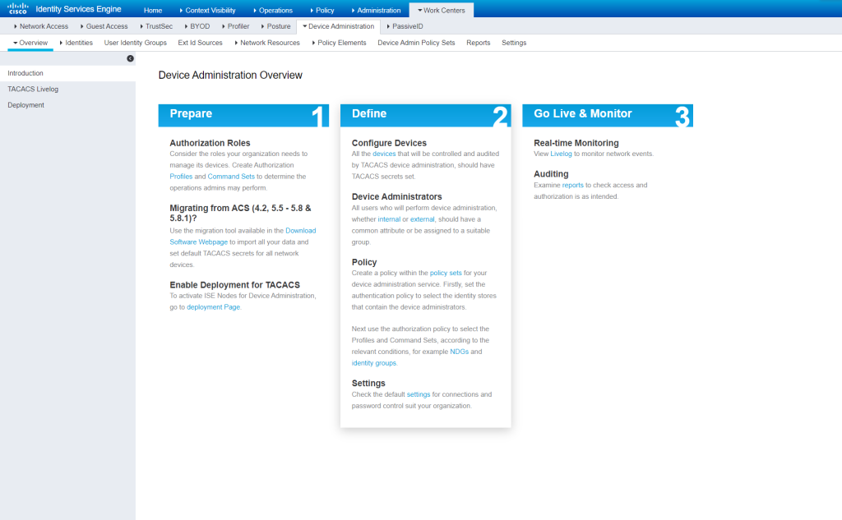Click the Configure Devices heading
842x520 pixels.
click(389, 143)
